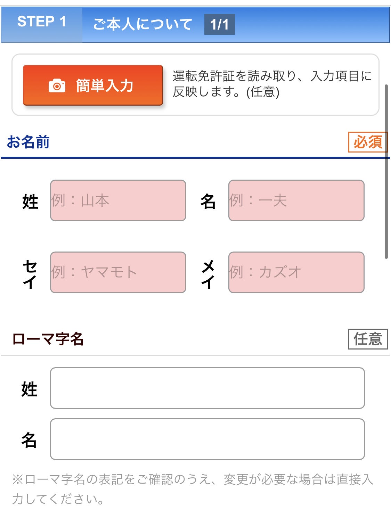Click the 姓 label beside the 山本 field
Screen dimensions: 391x518
[x=30, y=202]
